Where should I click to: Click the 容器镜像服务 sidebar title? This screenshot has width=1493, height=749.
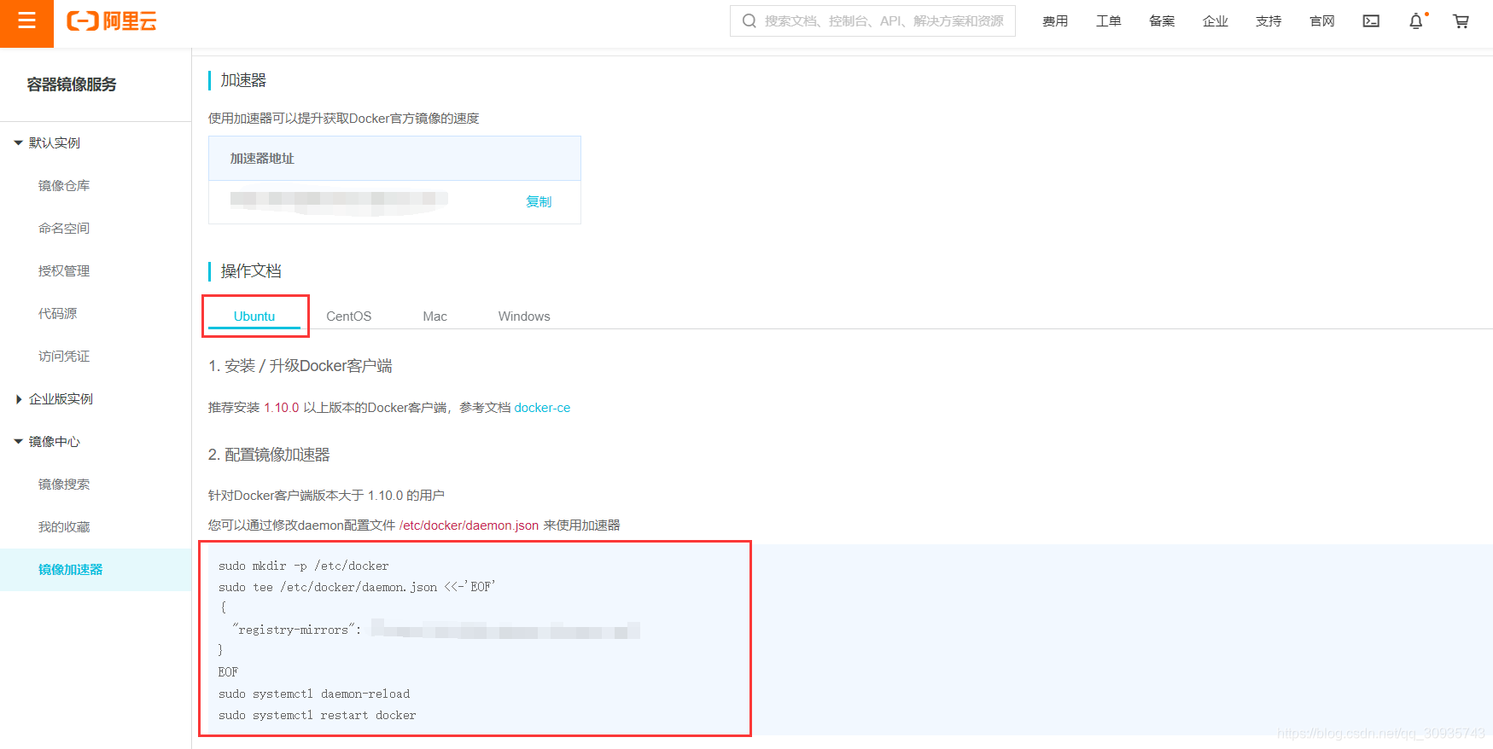pos(72,84)
